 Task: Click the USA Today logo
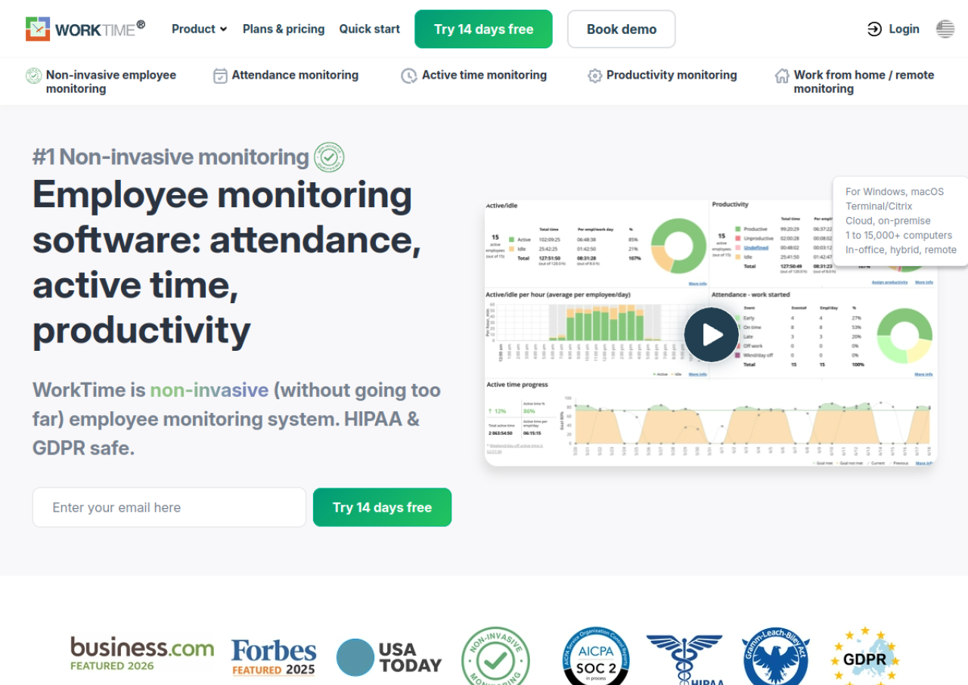(x=389, y=657)
